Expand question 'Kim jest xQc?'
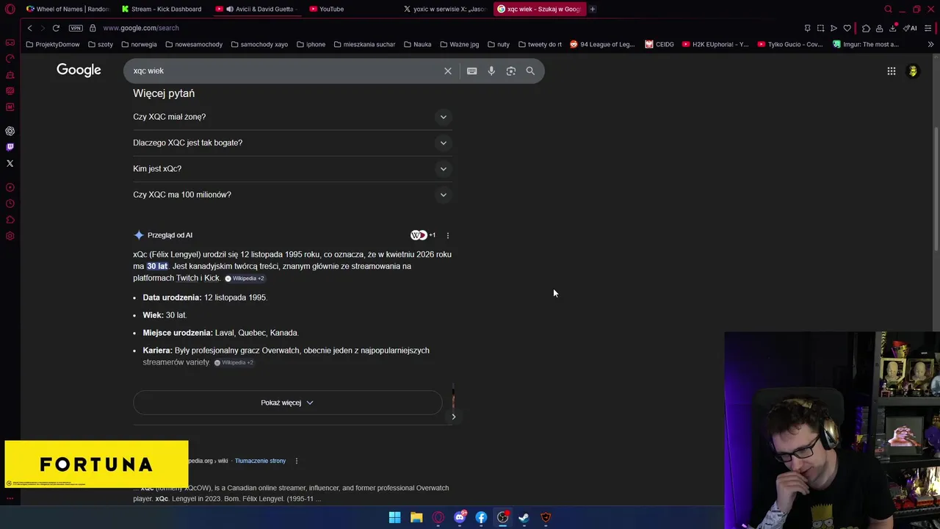The image size is (940, 529). 291,169
